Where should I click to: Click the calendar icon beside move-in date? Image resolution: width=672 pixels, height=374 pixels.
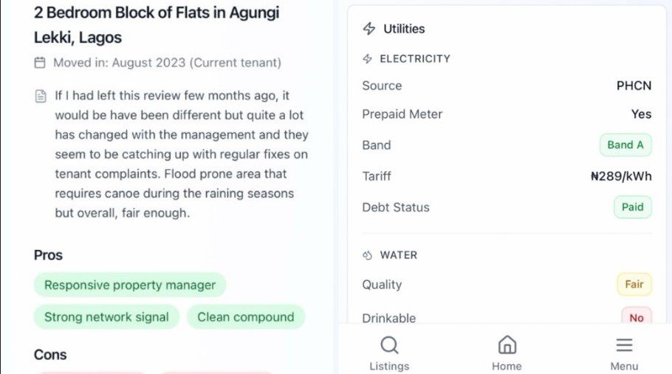40,63
